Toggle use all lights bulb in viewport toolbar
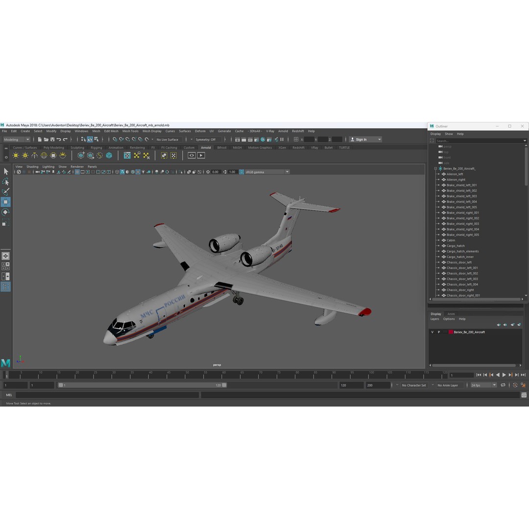This screenshot has height=529, width=529. tap(143, 172)
